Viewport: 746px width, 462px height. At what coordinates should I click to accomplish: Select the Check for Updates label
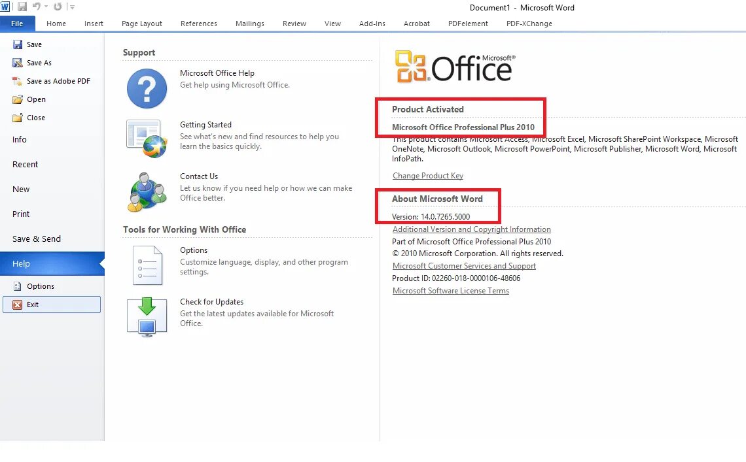click(212, 302)
